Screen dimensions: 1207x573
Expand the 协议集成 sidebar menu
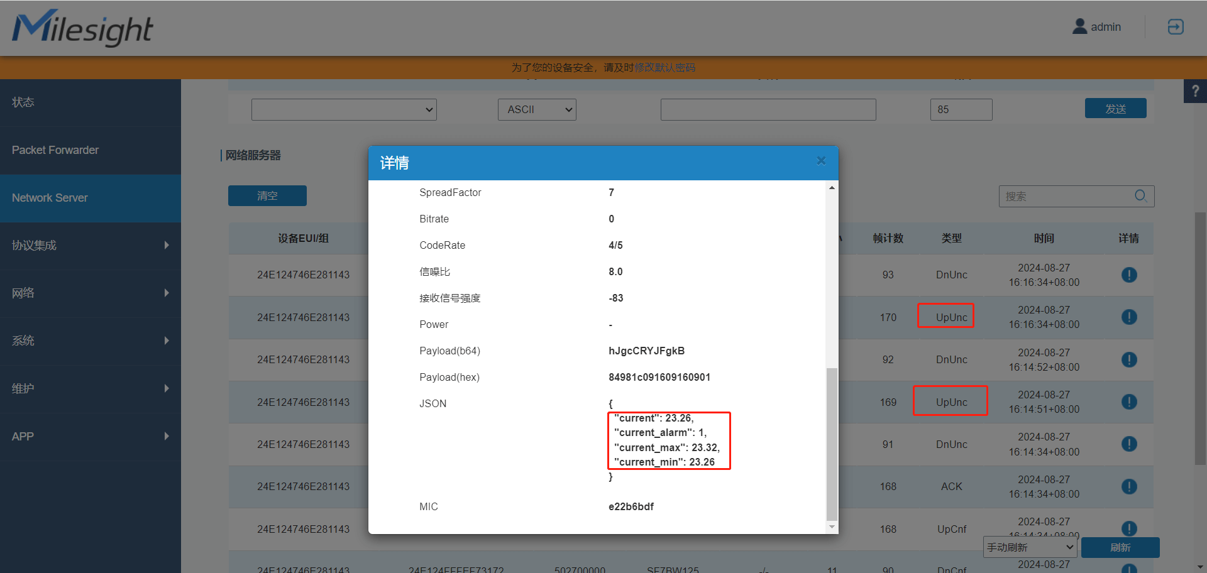pos(91,245)
